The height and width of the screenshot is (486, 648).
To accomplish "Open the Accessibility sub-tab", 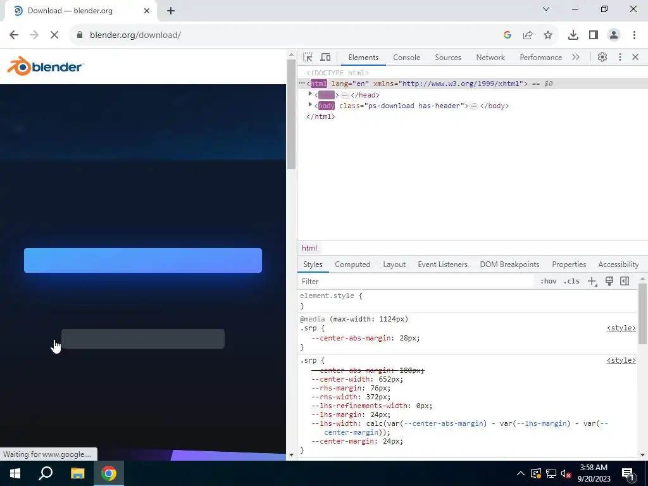I will 618,265.
